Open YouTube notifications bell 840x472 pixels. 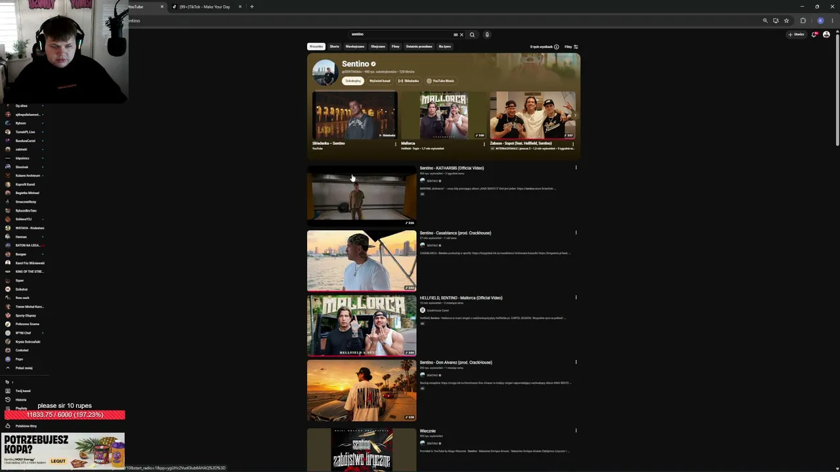pos(814,34)
